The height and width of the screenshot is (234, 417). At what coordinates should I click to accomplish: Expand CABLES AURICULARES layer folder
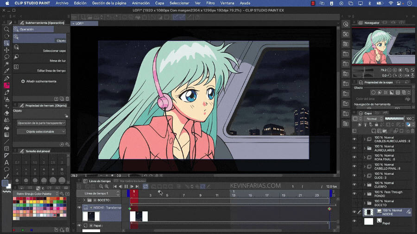[x=365, y=139]
